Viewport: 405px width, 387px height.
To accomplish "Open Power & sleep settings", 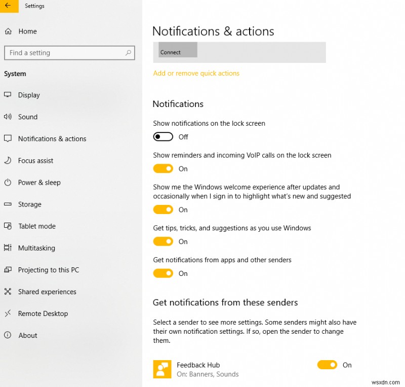I will point(38,182).
